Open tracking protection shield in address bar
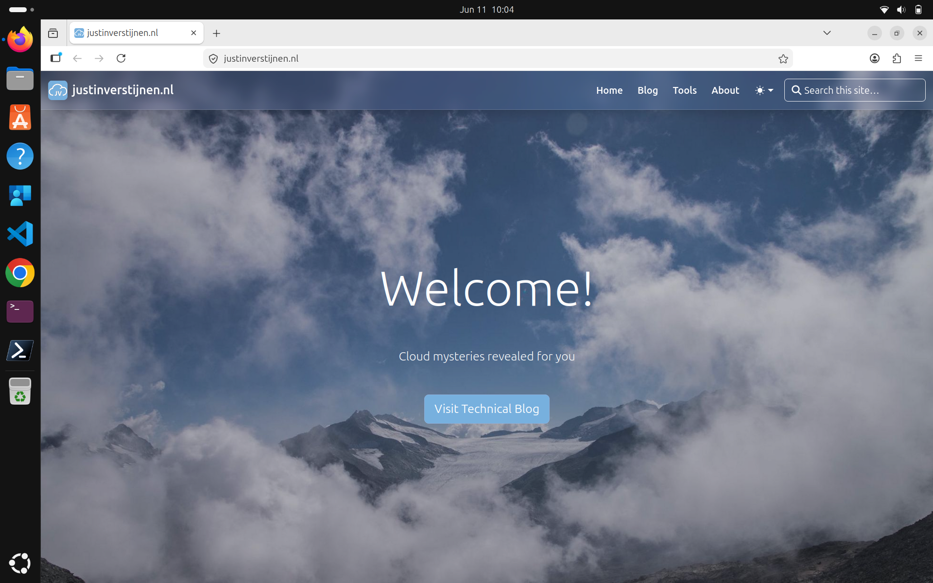The height and width of the screenshot is (583, 933). [x=213, y=59]
